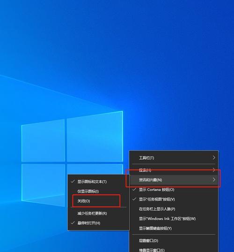Uncheck 悬停时打开(H) option
The height and width of the screenshot is (252, 234).
[x=98, y=223]
